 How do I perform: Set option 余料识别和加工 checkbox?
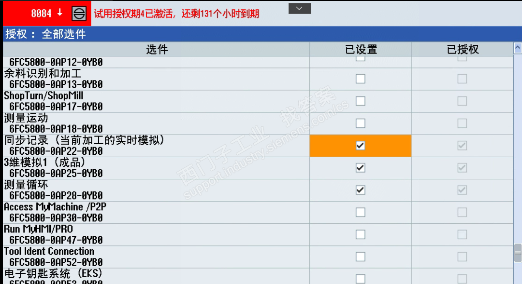click(x=361, y=79)
